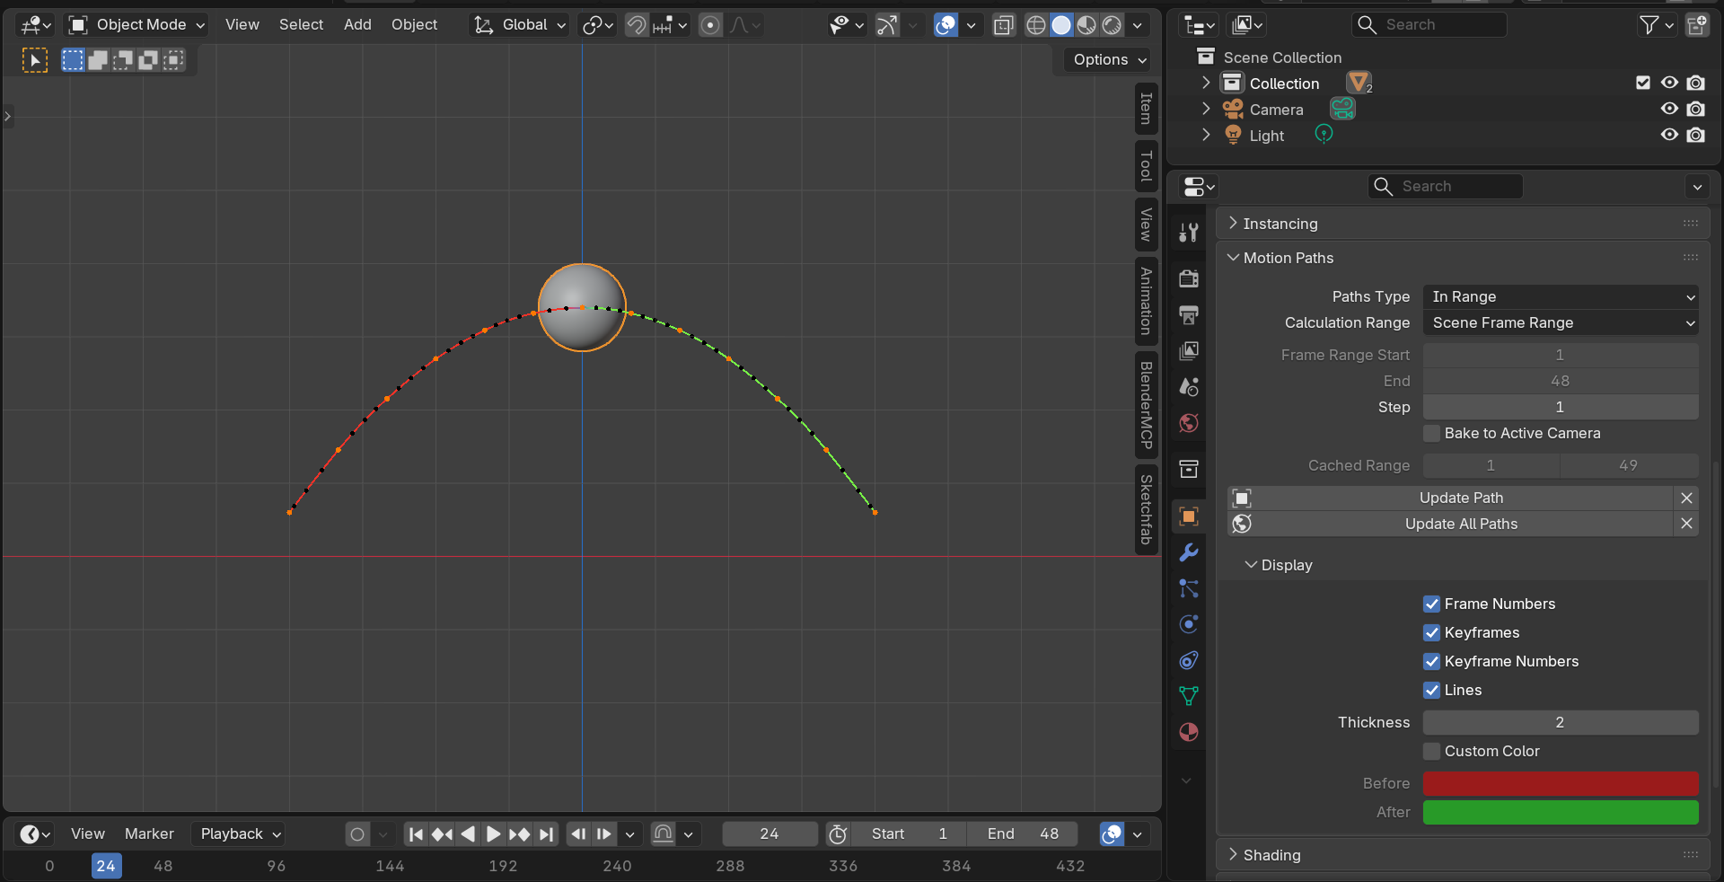Play the animation forward

pyautogui.click(x=493, y=834)
